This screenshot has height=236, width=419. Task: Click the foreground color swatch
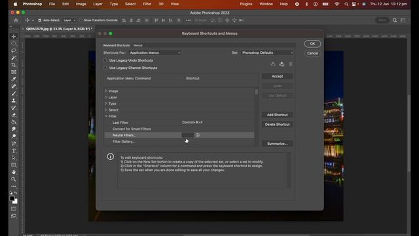click(x=12, y=199)
